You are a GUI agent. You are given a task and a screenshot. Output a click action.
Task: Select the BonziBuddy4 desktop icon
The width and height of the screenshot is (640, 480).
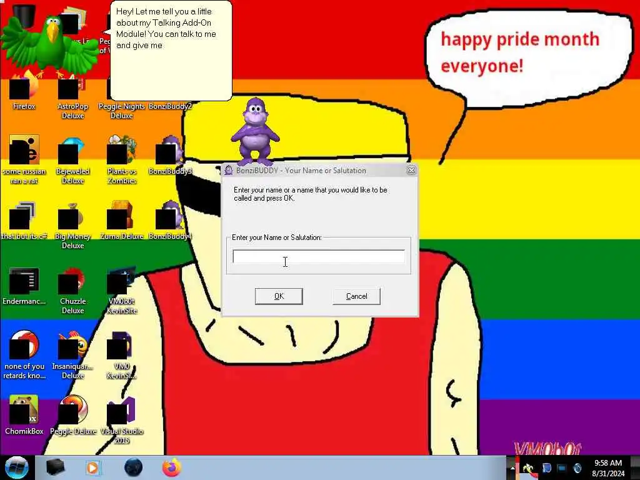point(170,221)
